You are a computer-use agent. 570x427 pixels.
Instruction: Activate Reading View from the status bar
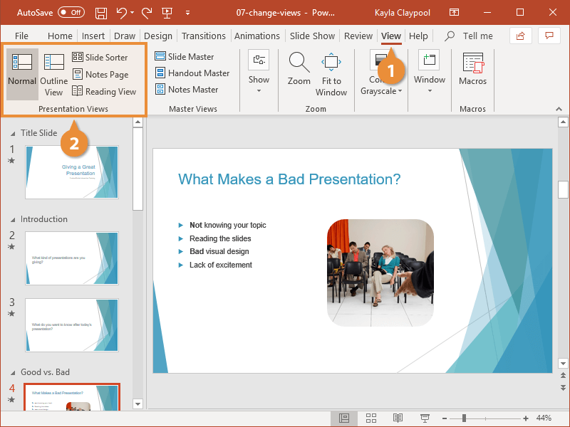(398, 418)
